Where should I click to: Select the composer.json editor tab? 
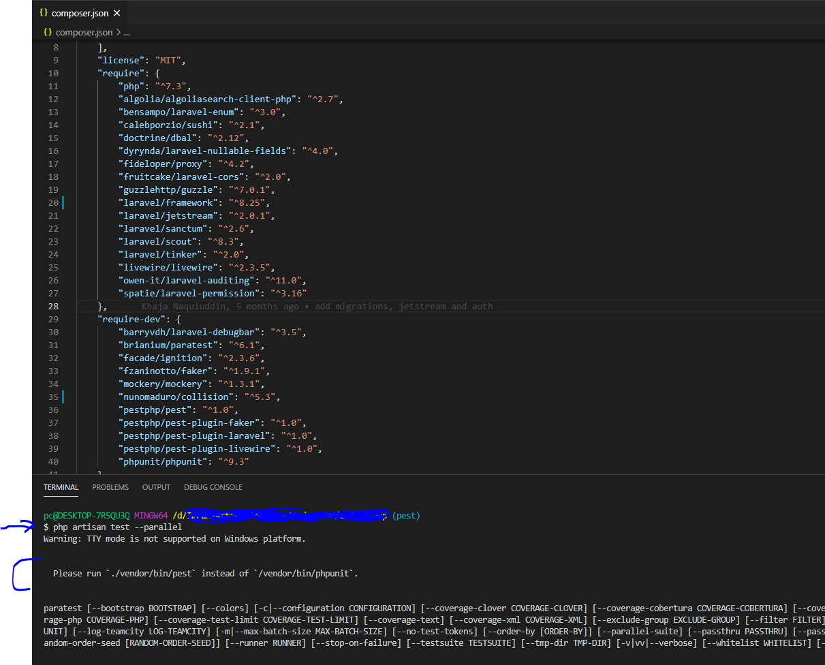(80, 13)
